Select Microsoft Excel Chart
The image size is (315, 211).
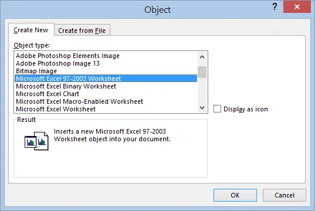(106, 94)
